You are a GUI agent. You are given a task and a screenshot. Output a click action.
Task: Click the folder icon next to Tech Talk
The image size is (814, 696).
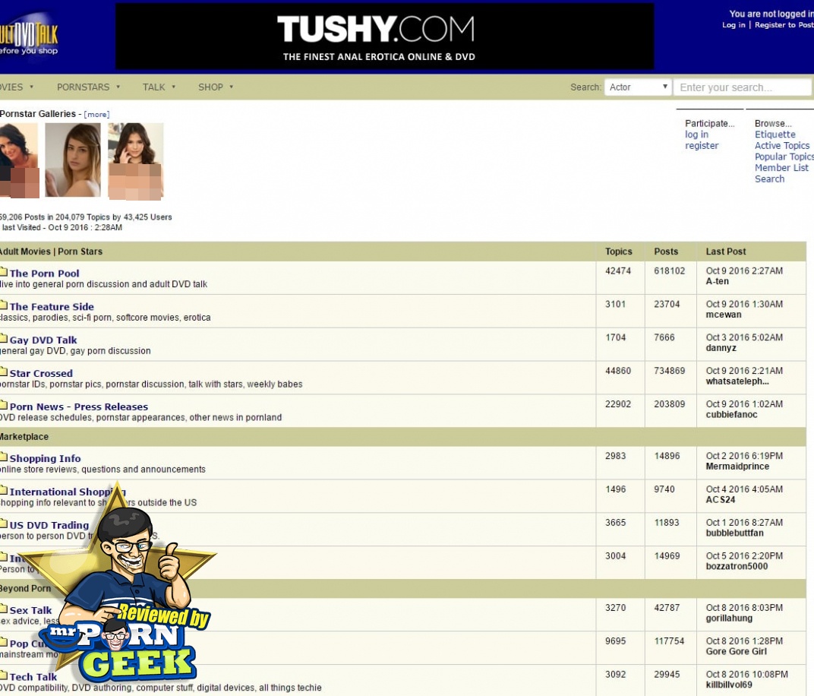click(3, 676)
